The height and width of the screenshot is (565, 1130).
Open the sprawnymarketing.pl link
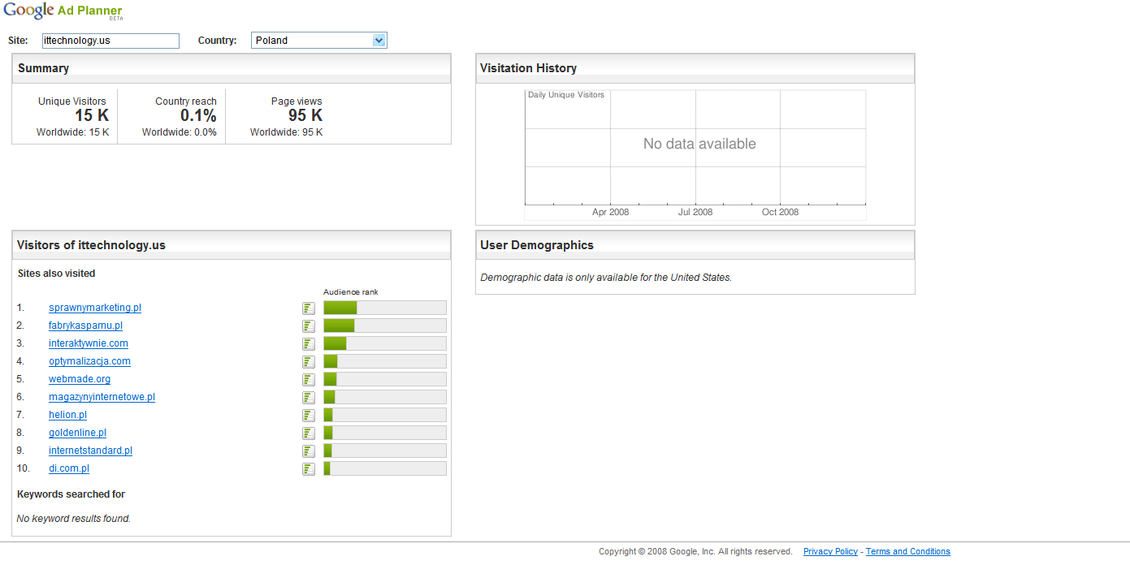[95, 308]
